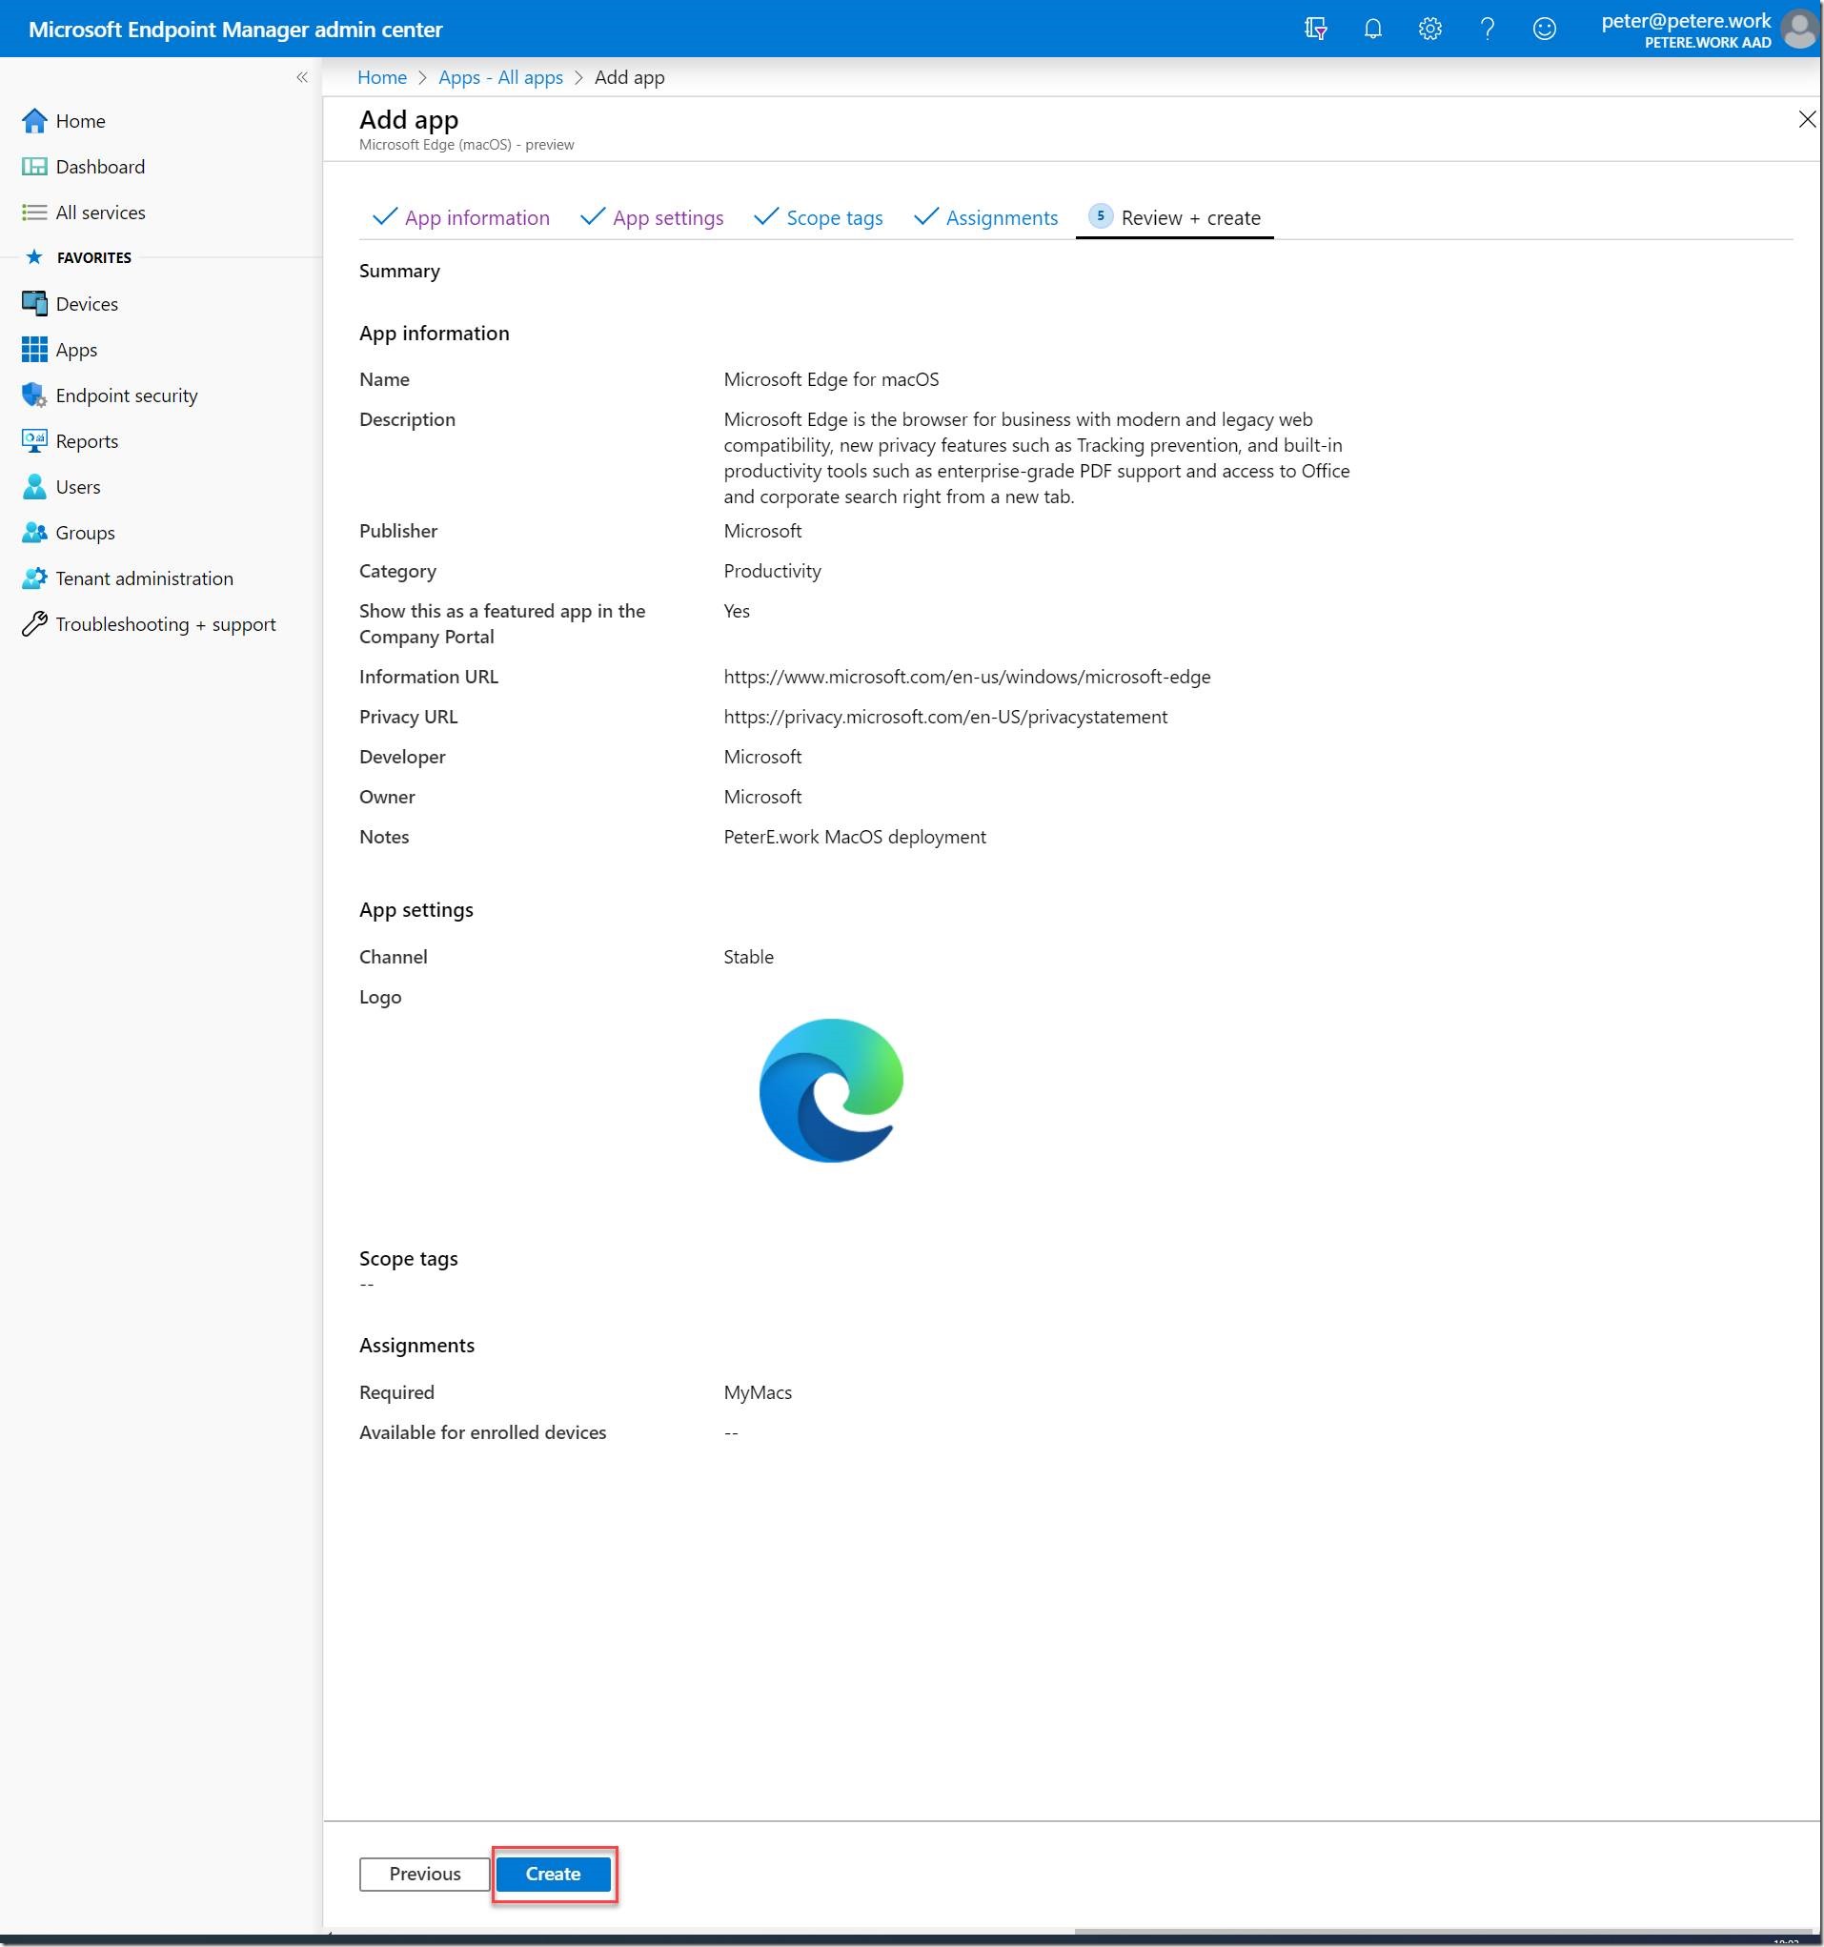Navigate to Apps - All apps breadcrumb
Viewport: 1824px width, 1947px height.
point(499,77)
